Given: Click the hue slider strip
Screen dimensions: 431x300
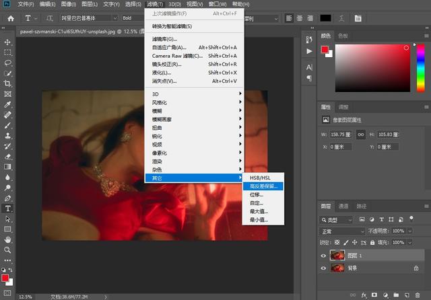Looking at the screenshot, I should pos(421,68).
